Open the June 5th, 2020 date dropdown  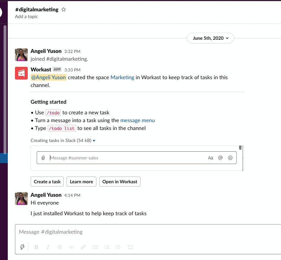coord(210,38)
